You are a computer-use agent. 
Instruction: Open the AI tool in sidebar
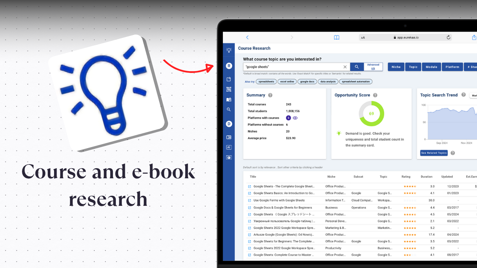point(229,147)
